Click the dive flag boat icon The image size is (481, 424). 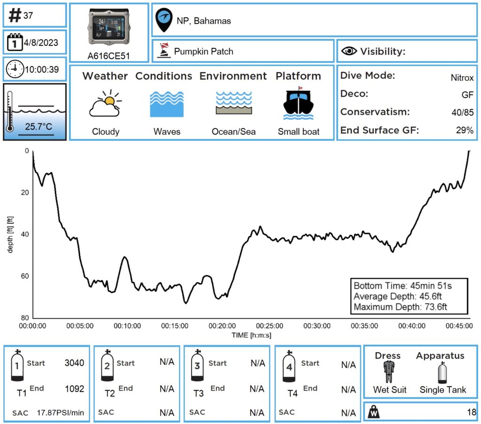(163, 51)
